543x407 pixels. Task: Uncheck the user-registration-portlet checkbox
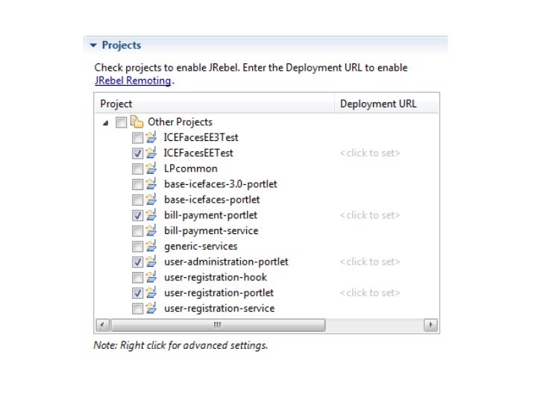[x=137, y=293]
